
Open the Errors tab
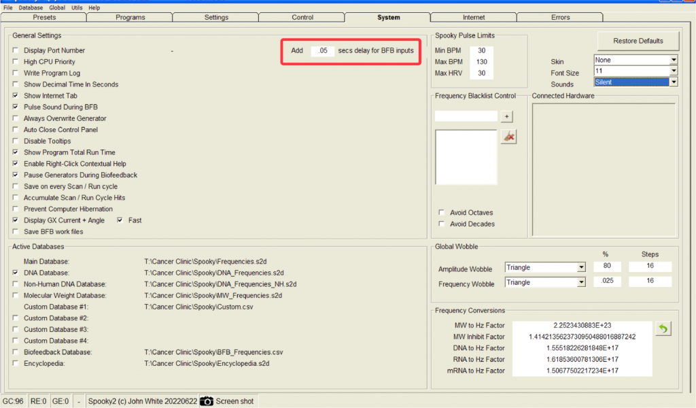coord(560,17)
